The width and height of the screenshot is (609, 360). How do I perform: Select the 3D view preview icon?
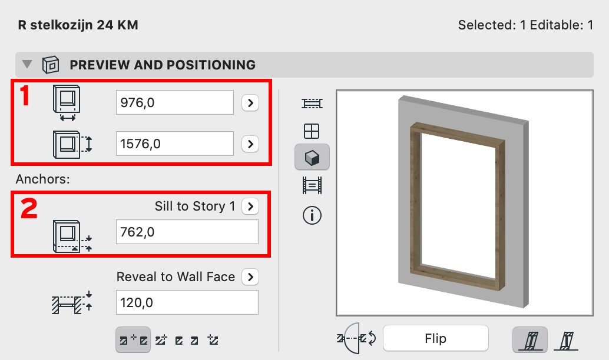tap(312, 157)
